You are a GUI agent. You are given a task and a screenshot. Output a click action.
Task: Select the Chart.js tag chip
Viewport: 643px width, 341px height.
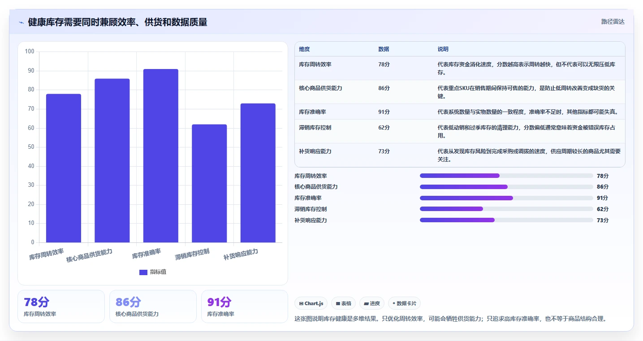click(x=311, y=303)
